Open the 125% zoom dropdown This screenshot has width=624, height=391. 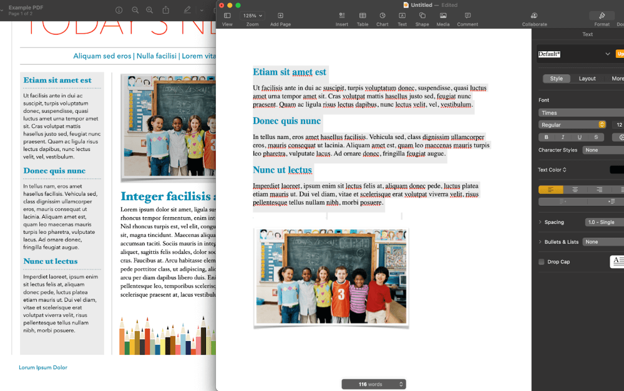click(253, 16)
